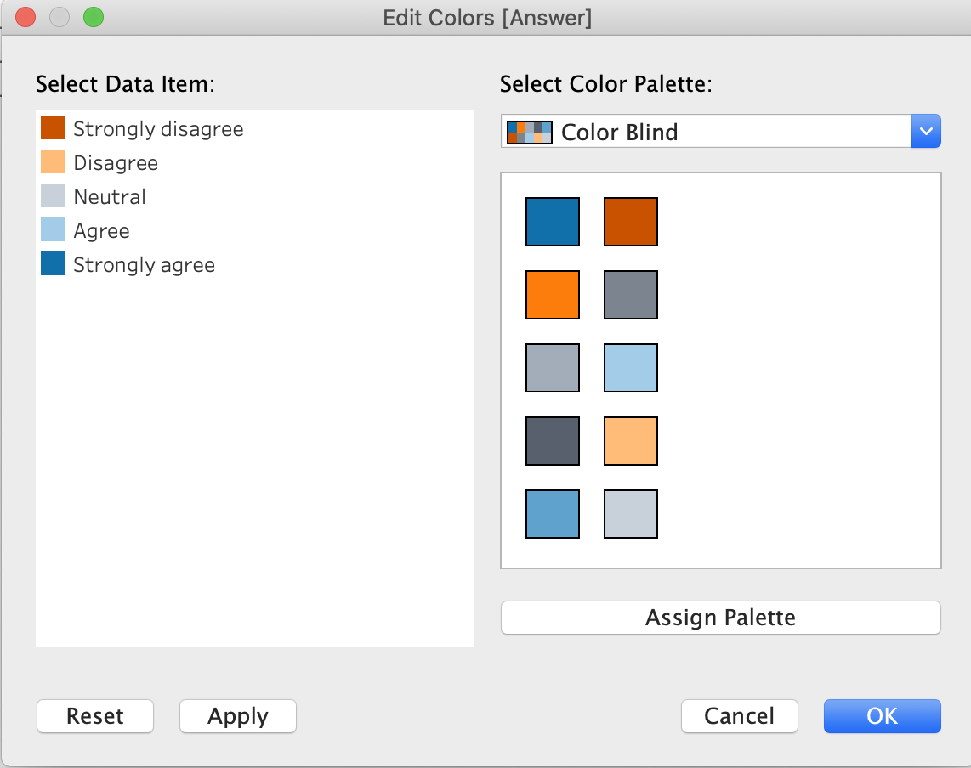The image size is (971, 768).
Task: Choose the light peach orange palette swatch
Action: (631, 441)
